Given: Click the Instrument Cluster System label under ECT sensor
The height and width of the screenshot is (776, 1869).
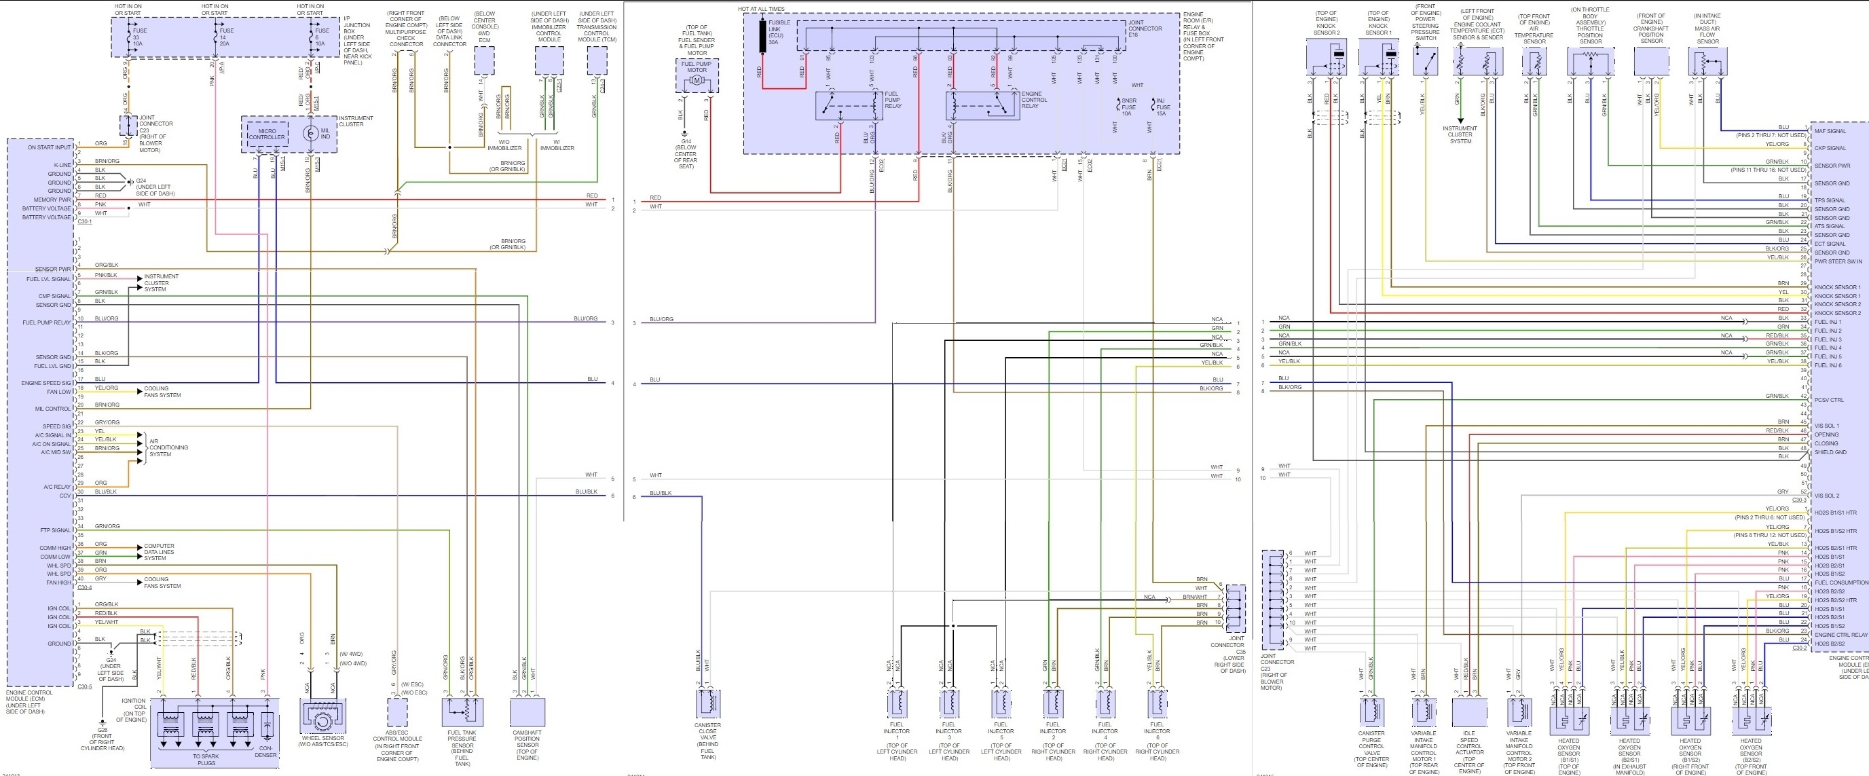Looking at the screenshot, I should pos(1460,135).
